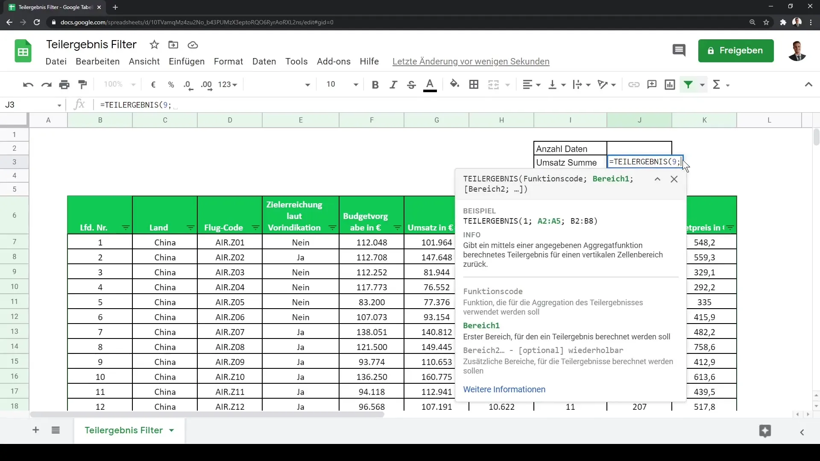Open filter on Lfd. Nr. column

tap(126, 228)
